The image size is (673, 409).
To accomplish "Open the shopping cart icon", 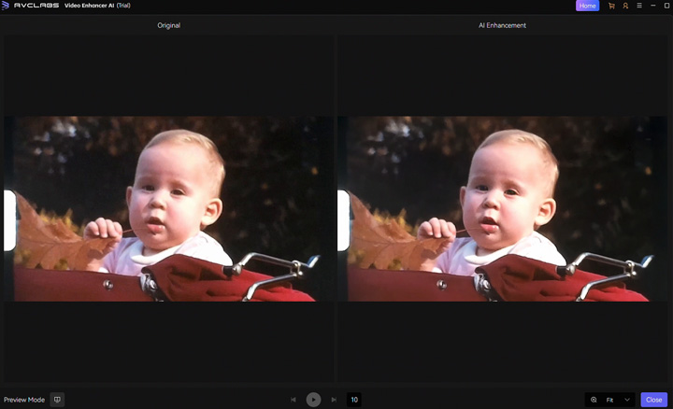I will tap(611, 6).
